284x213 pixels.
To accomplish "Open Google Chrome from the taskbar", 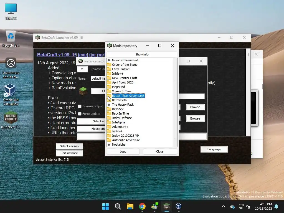I will [142, 206].
